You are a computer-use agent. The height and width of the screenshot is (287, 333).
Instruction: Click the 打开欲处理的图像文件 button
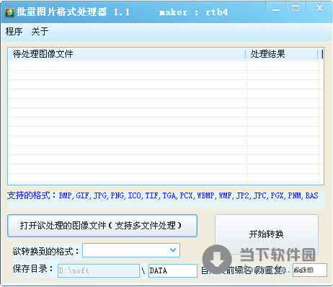click(x=102, y=226)
